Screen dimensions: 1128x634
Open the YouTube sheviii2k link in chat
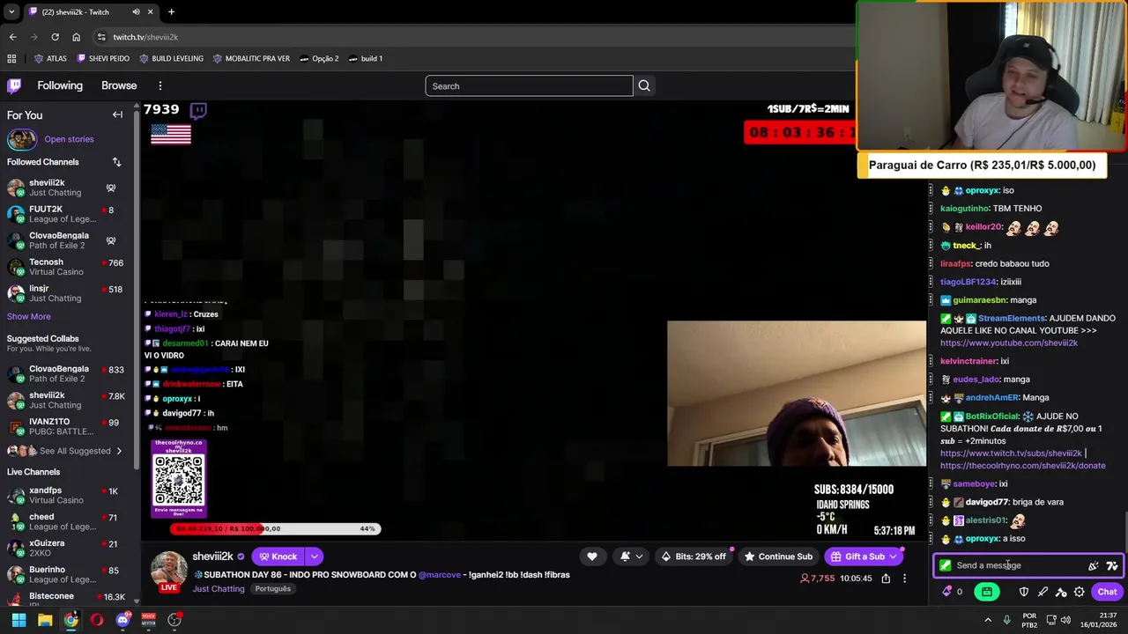[x=1008, y=343]
